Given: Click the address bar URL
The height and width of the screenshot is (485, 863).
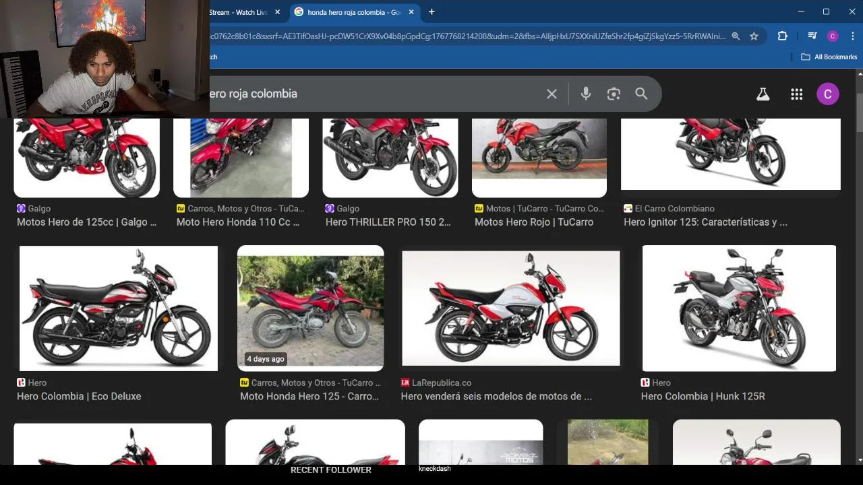Looking at the screenshot, I should 467,36.
